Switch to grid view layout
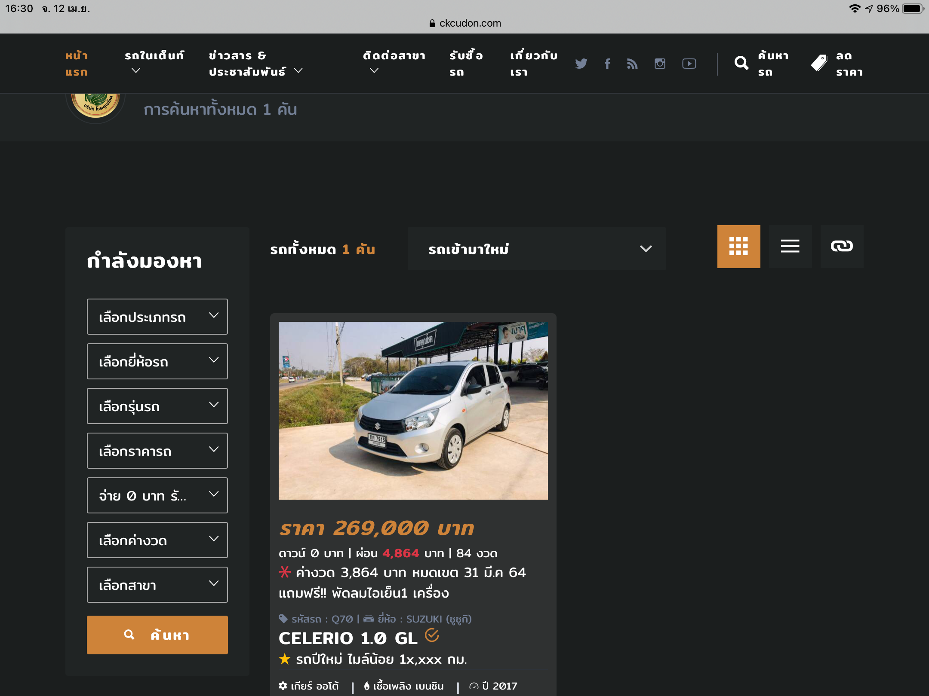The image size is (929, 696). [738, 246]
